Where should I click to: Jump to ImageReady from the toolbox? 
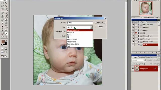[4, 56]
